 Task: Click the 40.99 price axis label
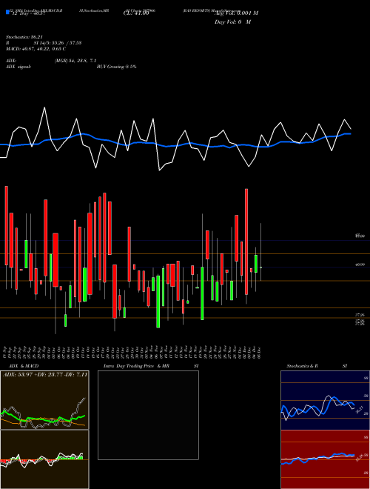pos(360,265)
